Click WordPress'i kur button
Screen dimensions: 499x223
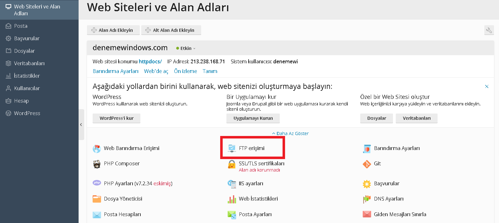[116, 118]
